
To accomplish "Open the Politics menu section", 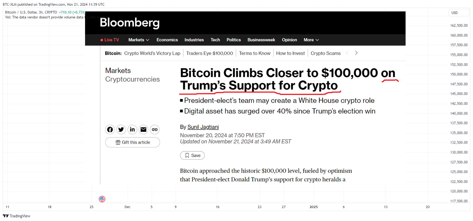I will tap(234, 40).
